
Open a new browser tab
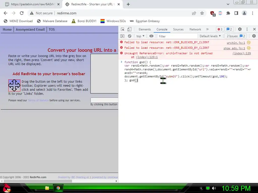point(128,5)
